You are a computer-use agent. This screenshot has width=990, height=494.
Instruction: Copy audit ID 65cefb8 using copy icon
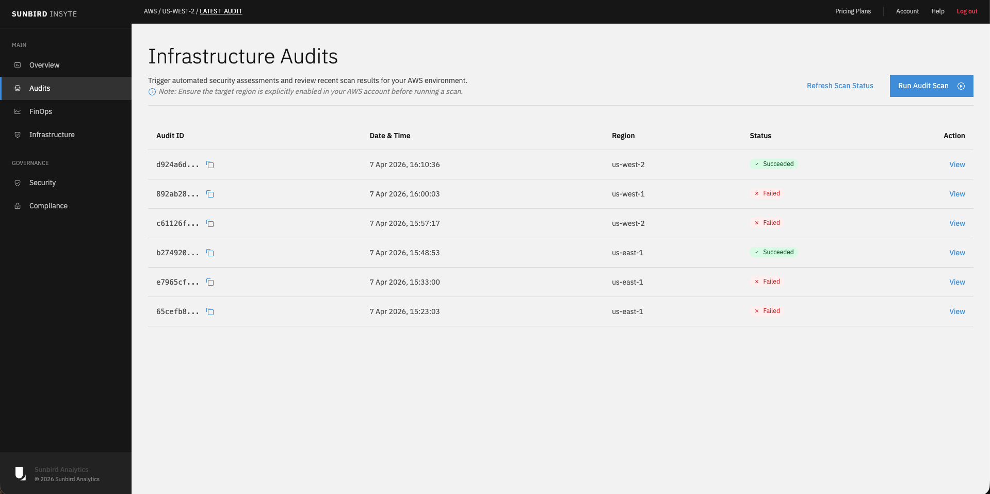[x=210, y=311]
